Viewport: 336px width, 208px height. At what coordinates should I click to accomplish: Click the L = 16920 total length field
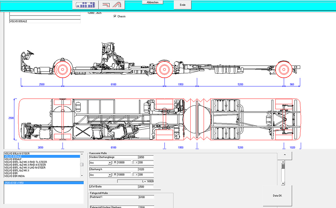pyautogui.click(x=136, y=181)
